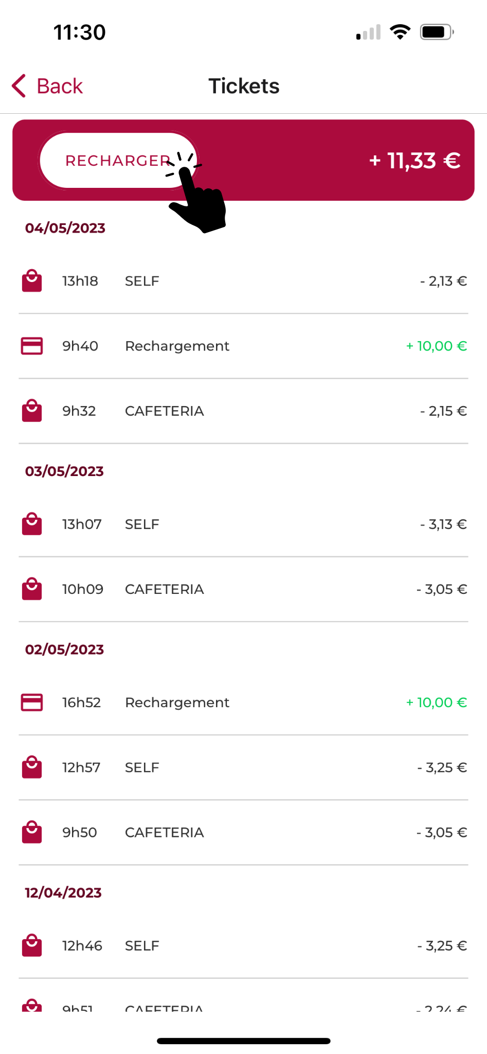Select the - 3,13 € SELF ticket
Viewport: 487px width, 1054px height.
pos(243,524)
